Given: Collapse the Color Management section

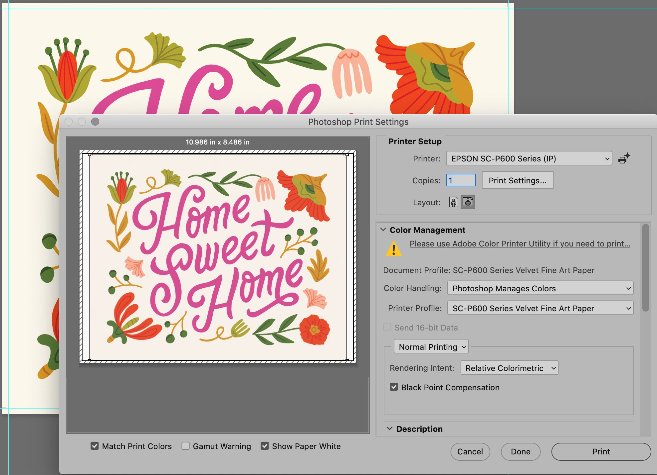Looking at the screenshot, I should (383, 230).
